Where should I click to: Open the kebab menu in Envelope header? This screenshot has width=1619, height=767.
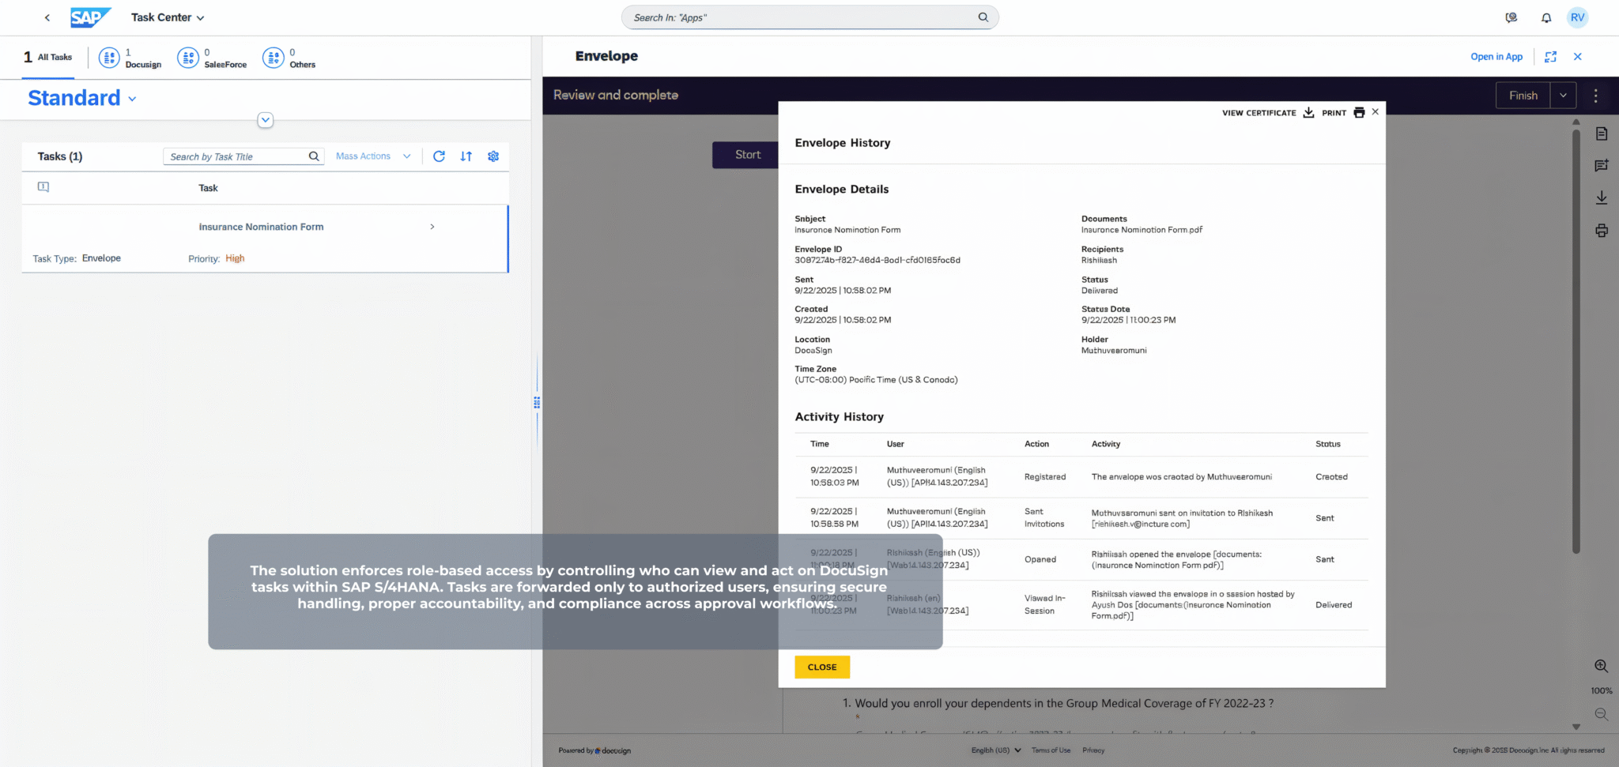pos(1595,95)
